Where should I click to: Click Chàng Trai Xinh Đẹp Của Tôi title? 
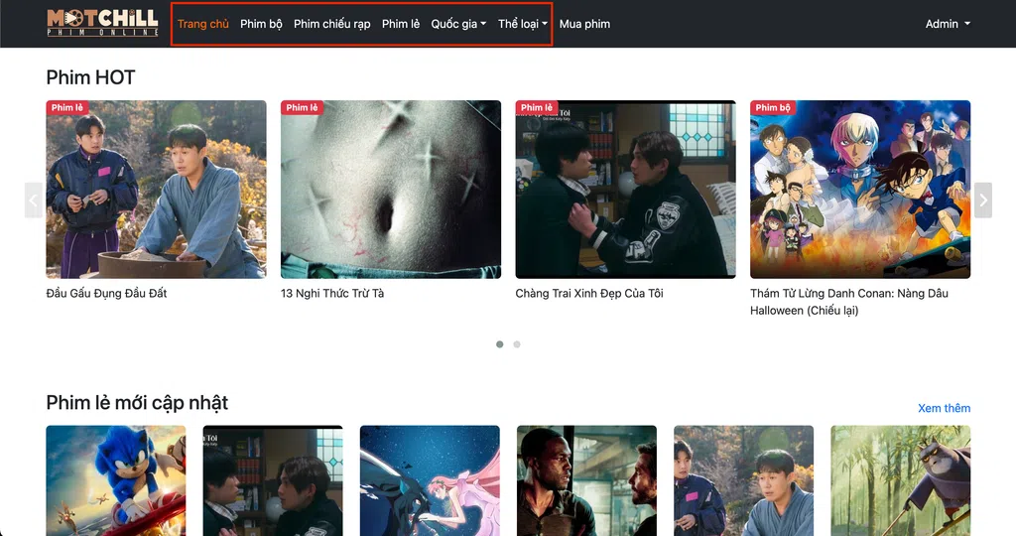click(589, 294)
